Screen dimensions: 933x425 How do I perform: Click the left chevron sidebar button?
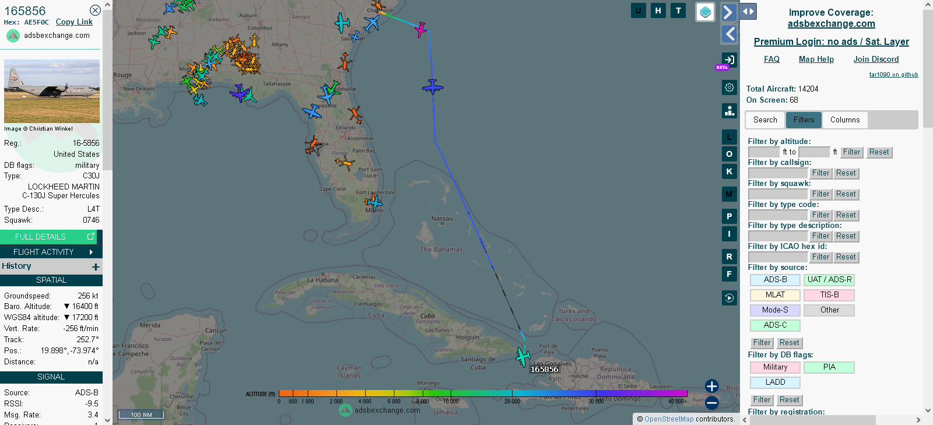tap(729, 34)
